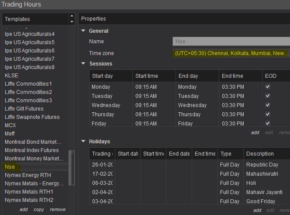This screenshot has width=290, height=215.
Task: Collapse the Sessions section triangle
Action: (x=83, y=64)
